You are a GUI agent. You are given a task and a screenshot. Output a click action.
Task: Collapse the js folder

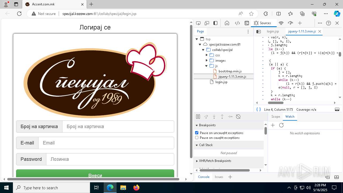(207, 66)
